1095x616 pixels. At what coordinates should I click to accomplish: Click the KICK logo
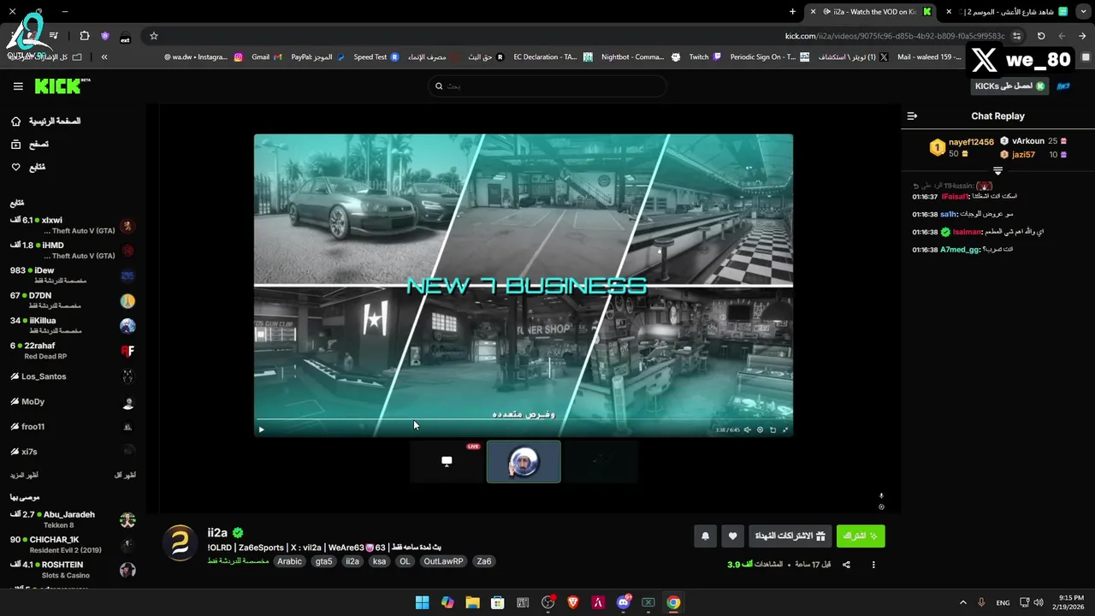point(62,86)
